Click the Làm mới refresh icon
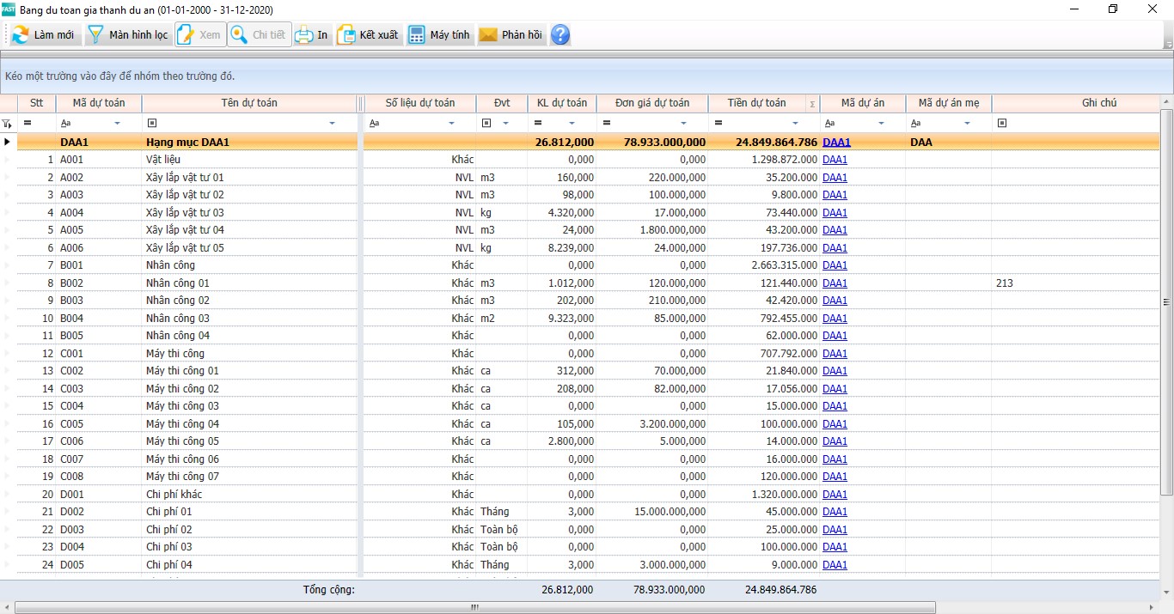 (x=21, y=35)
